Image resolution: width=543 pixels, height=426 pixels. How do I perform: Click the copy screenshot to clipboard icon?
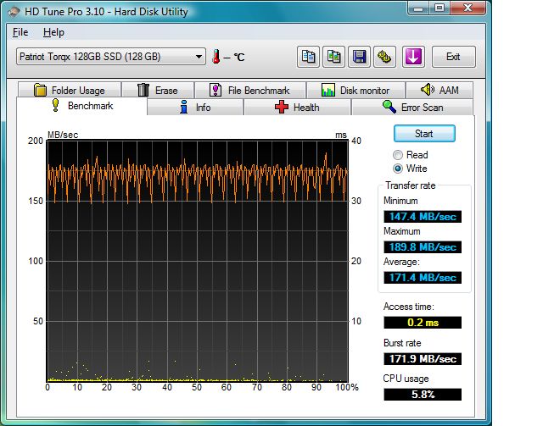(x=334, y=57)
